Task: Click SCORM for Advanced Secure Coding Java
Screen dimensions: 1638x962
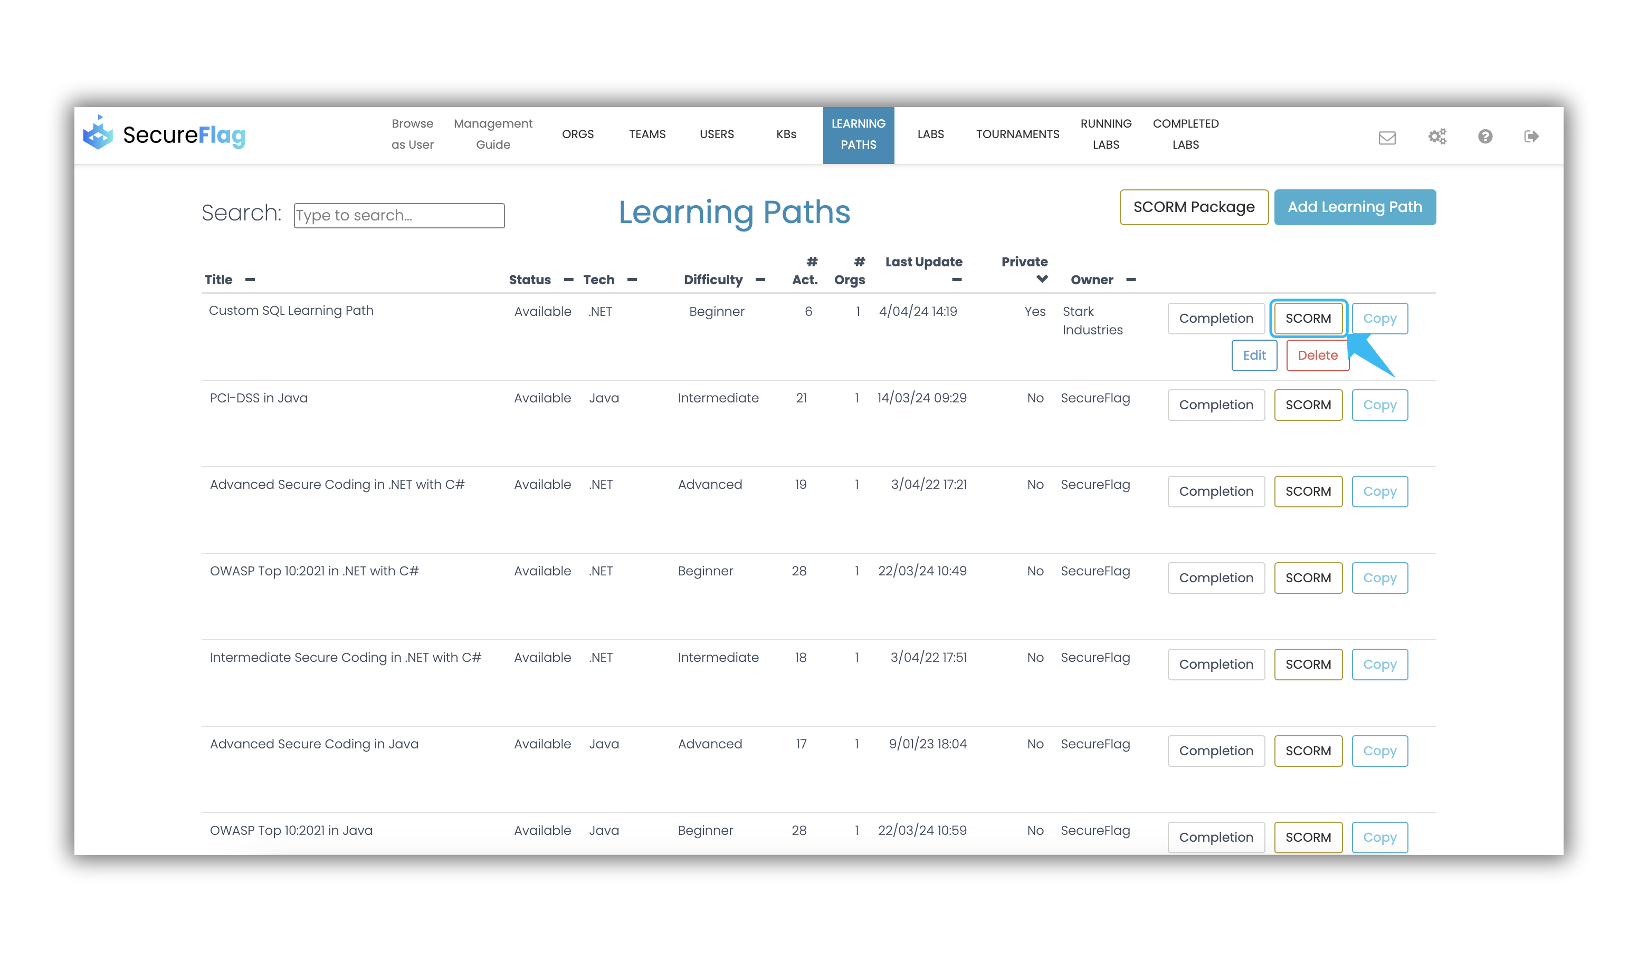Action: point(1309,751)
